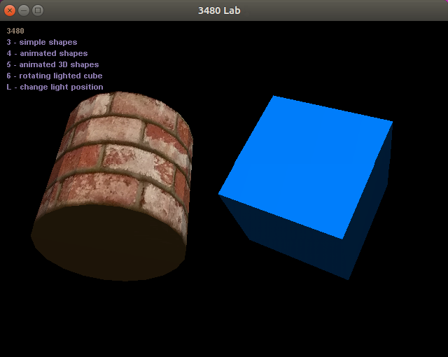Click the rightmost corner of the blue cube

click(x=391, y=123)
